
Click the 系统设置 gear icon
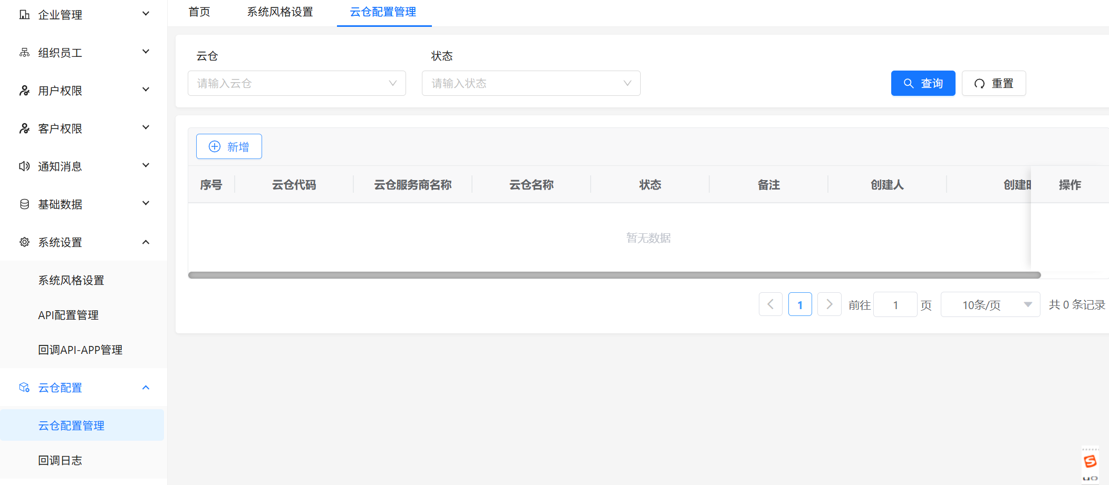(x=24, y=242)
